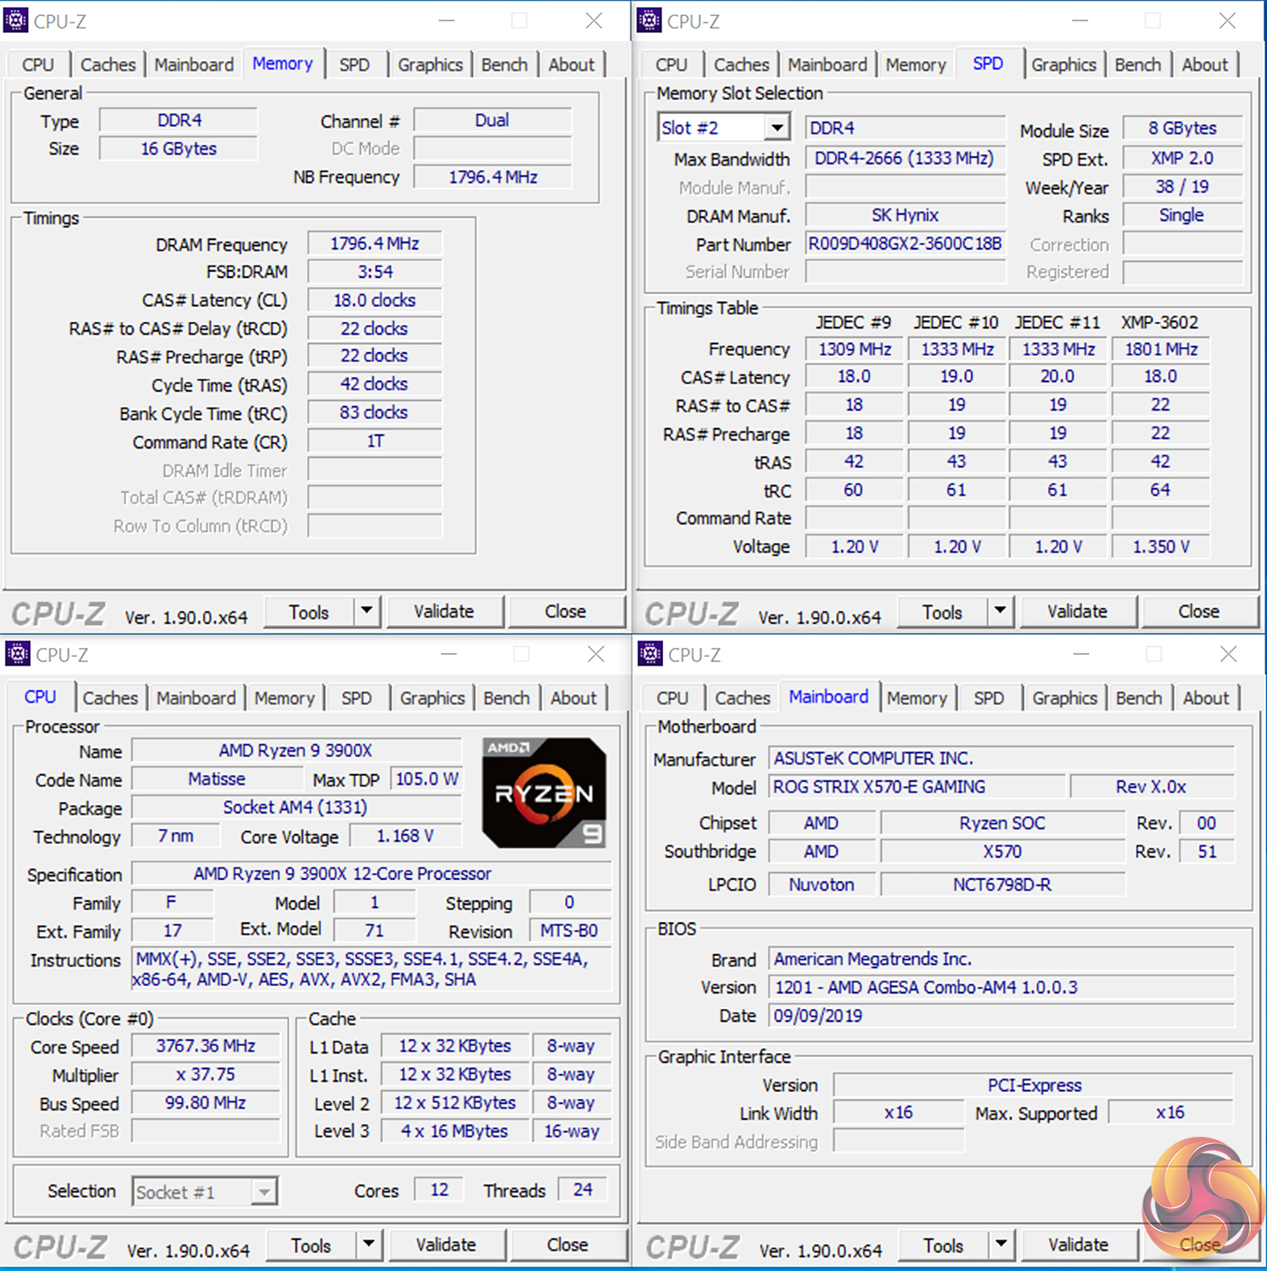Switch to the Caches tab in the Memory window

click(x=108, y=64)
